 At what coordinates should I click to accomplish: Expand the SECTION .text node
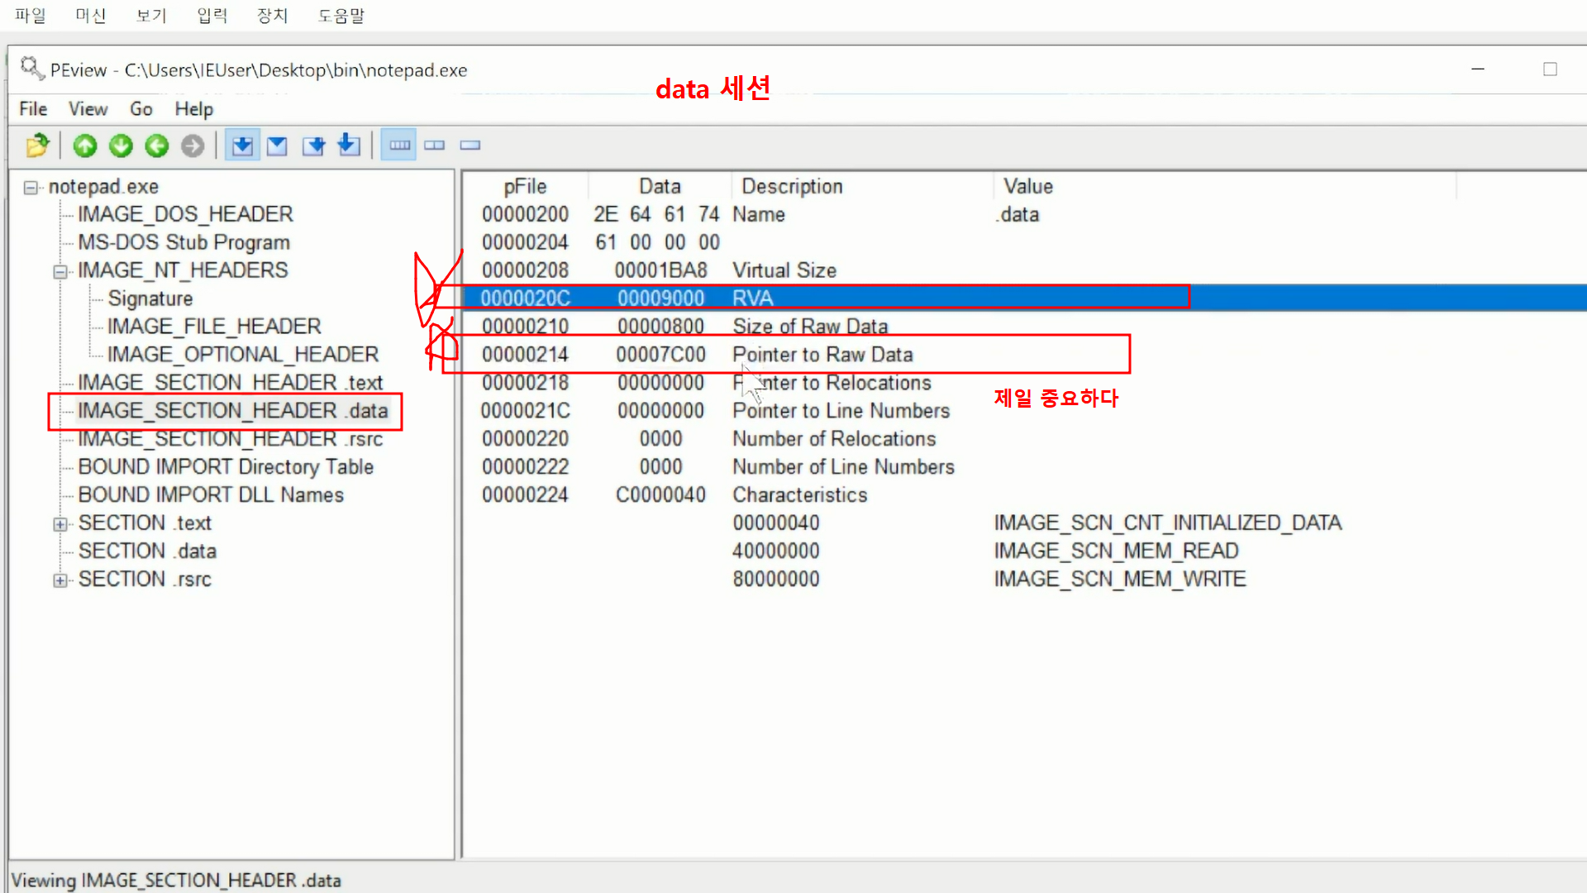60,524
